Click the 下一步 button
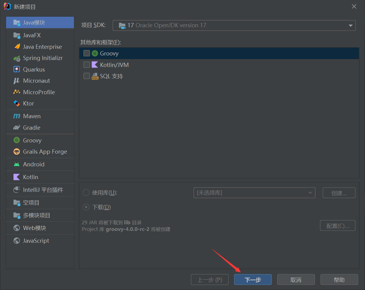Screen dimensions: 365x290 click(253, 280)
